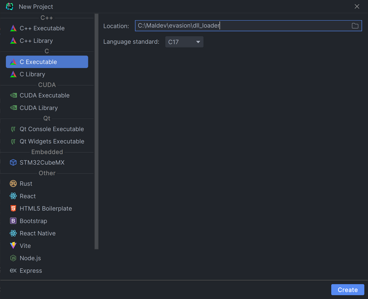Open the Language standard dropdown
Viewport: 368px width, 299px height.
click(184, 42)
